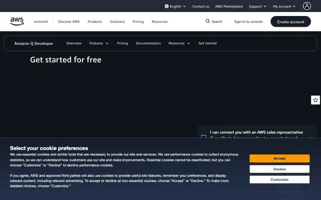
Task: Expand the English language dropdown
Action: [175, 6]
